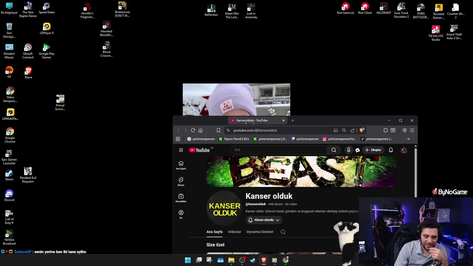The width and height of the screenshot is (473, 266).
Task: Open Yayıncı Paneli | Kick bookmark
Action: click(234, 139)
